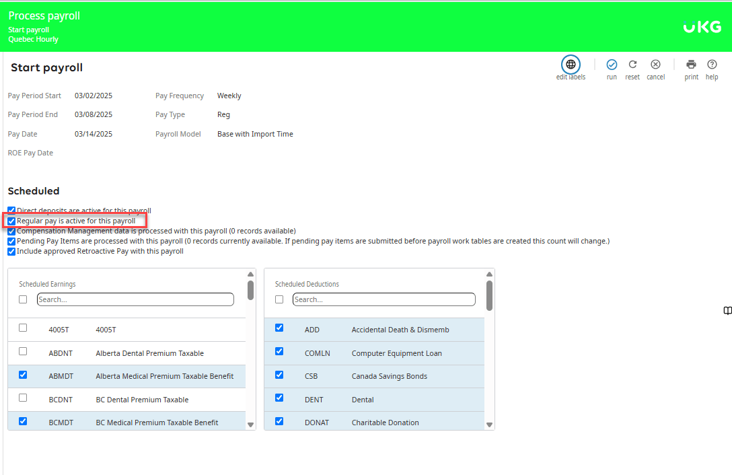Select BC Dental Premium Taxable text
Image resolution: width=732 pixels, height=475 pixels.
pos(142,400)
